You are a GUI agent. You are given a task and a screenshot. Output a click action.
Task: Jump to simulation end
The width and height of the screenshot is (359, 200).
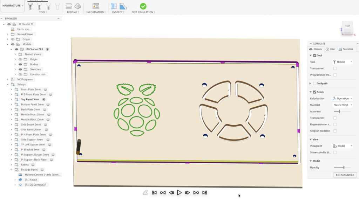click(205, 193)
